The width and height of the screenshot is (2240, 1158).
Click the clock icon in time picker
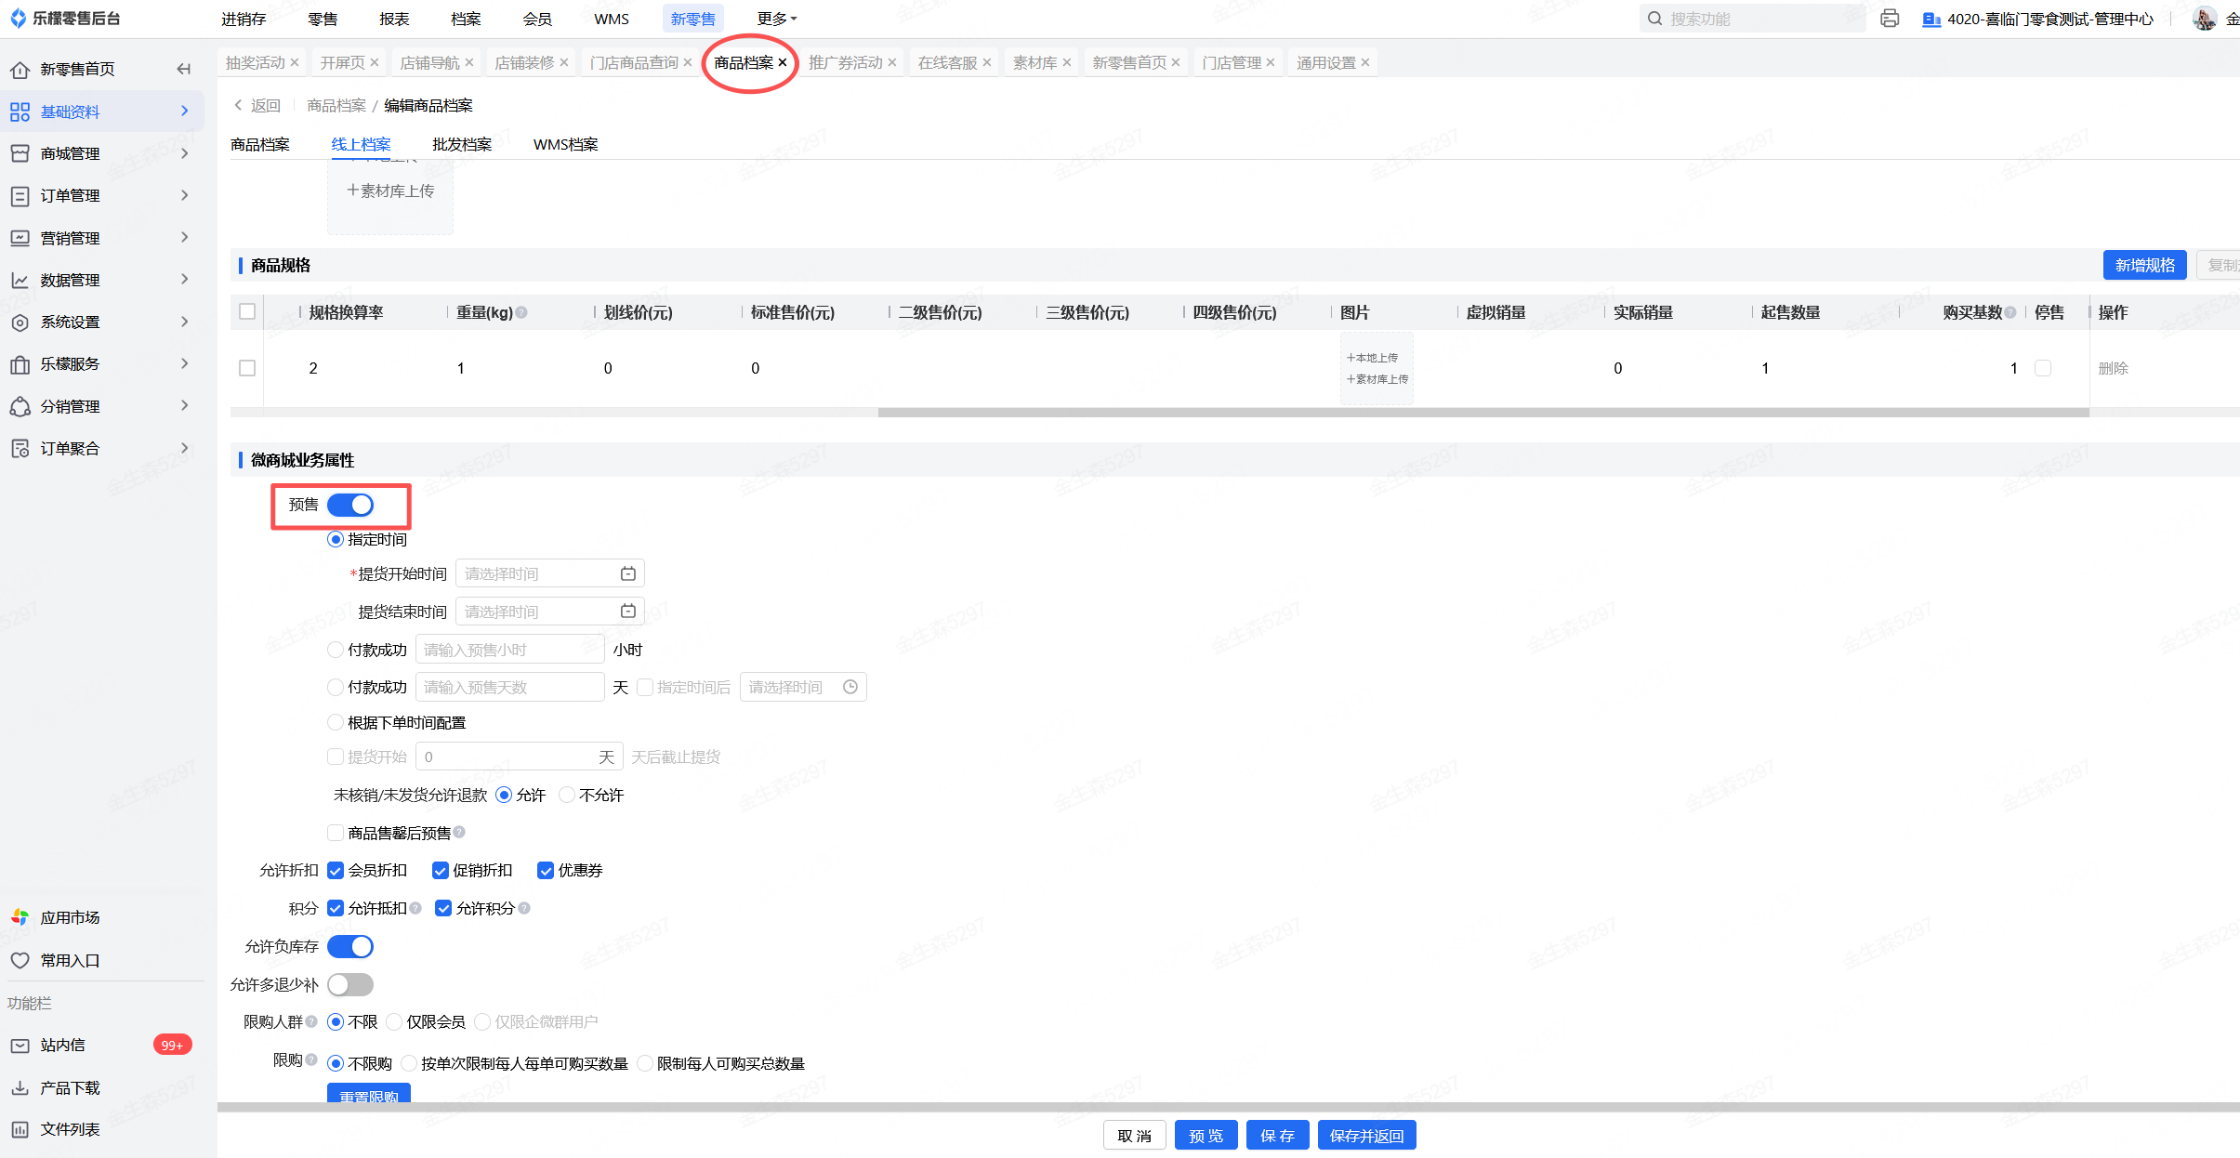pyautogui.click(x=850, y=687)
